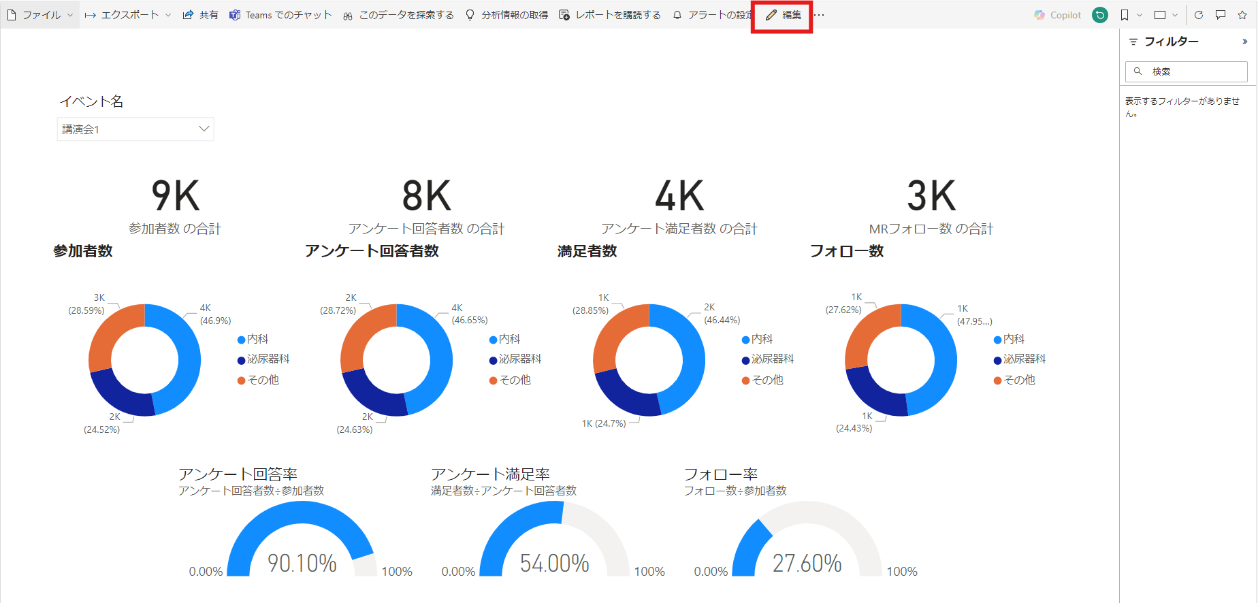Screen dimensions: 1258x603
Task: Click the 8K アンケート回答者数 card
Action: [427, 207]
